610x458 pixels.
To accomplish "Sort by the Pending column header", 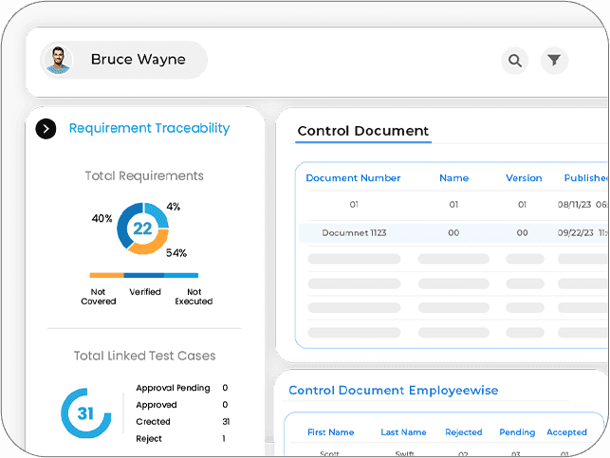I will (517, 432).
